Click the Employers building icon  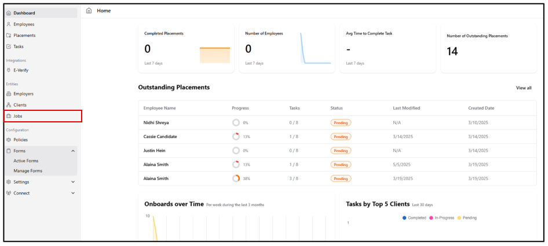click(9, 94)
